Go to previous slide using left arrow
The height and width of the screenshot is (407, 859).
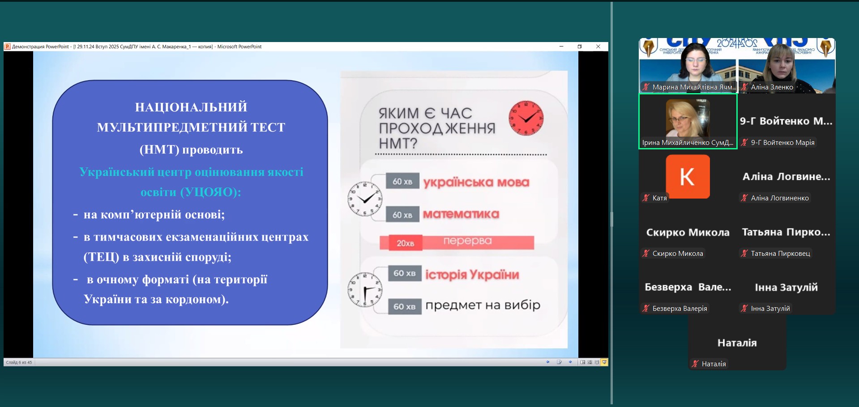(547, 362)
